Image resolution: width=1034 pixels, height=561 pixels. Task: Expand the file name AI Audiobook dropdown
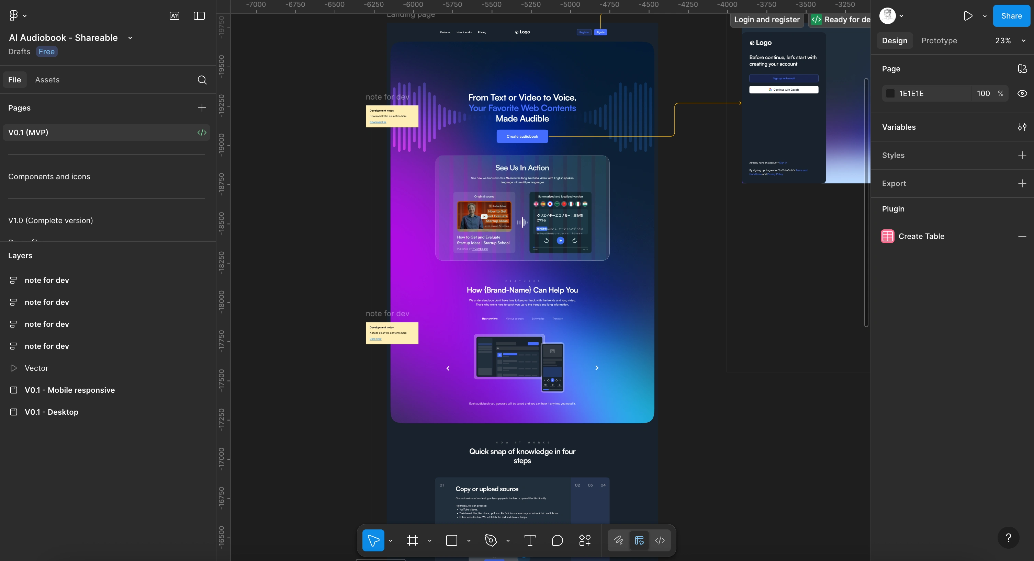pyautogui.click(x=130, y=38)
